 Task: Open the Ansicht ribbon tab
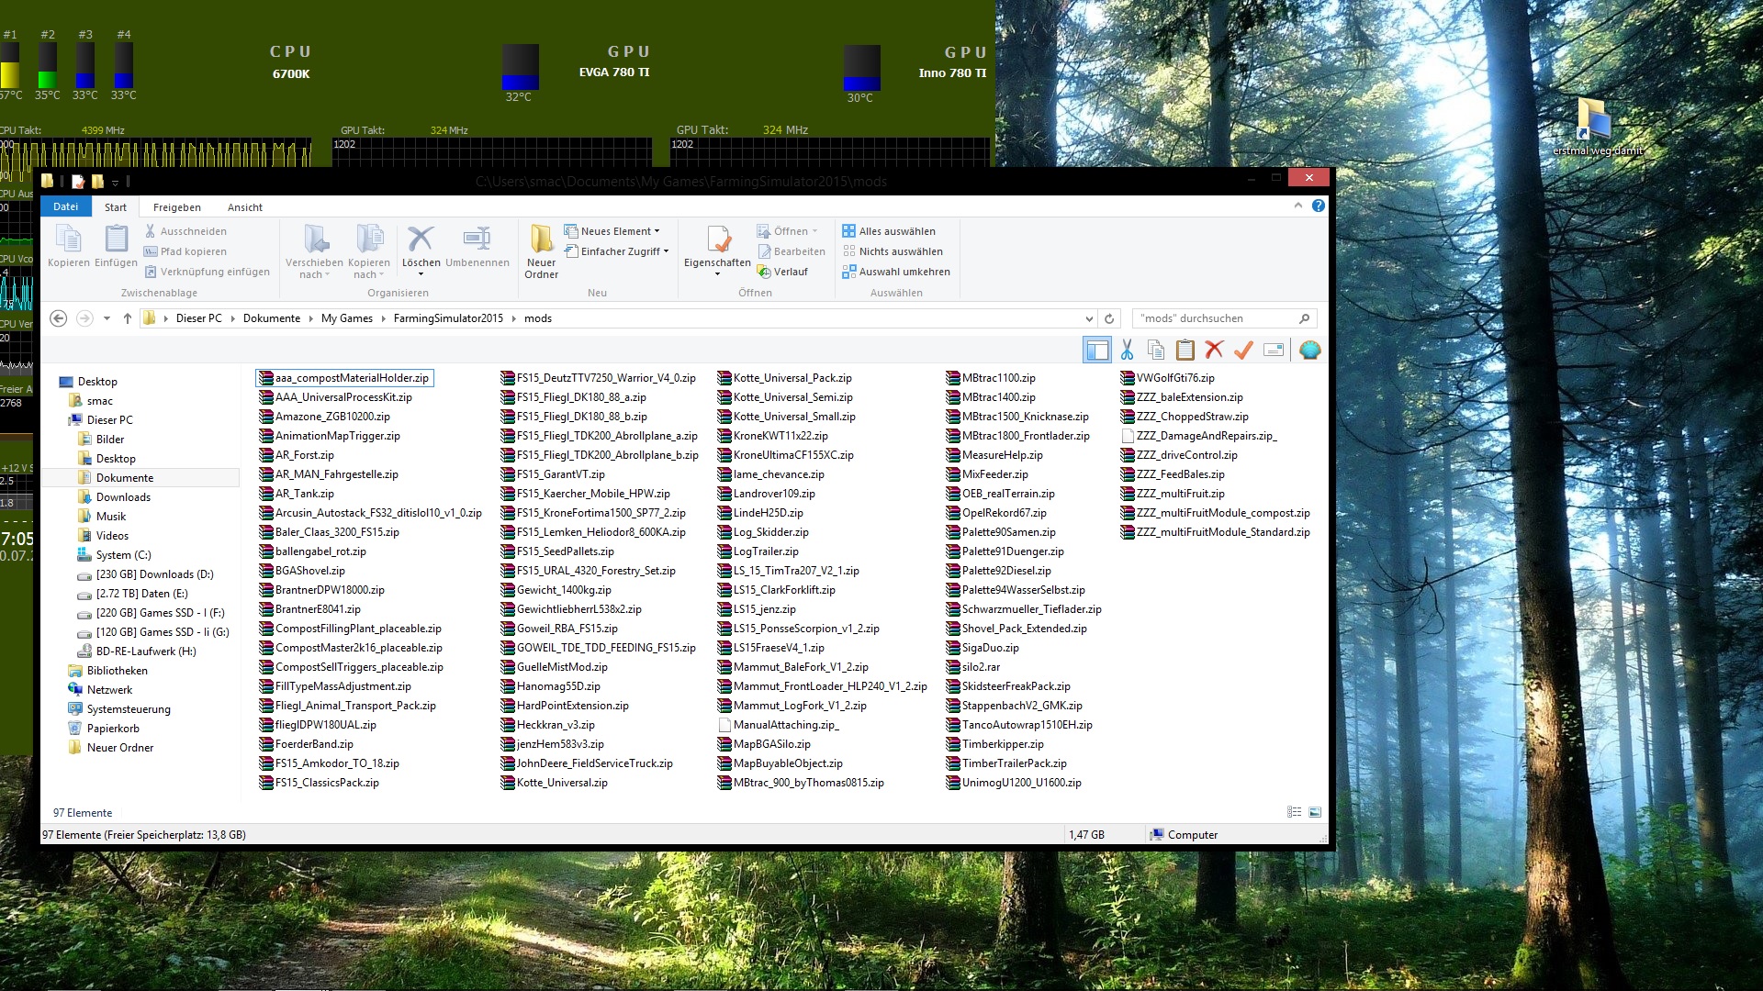[x=244, y=207]
